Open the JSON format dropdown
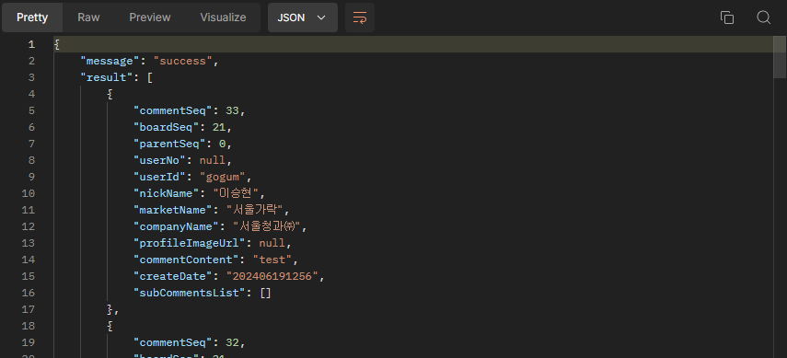This screenshot has height=358, width=787. (x=303, y=17)
